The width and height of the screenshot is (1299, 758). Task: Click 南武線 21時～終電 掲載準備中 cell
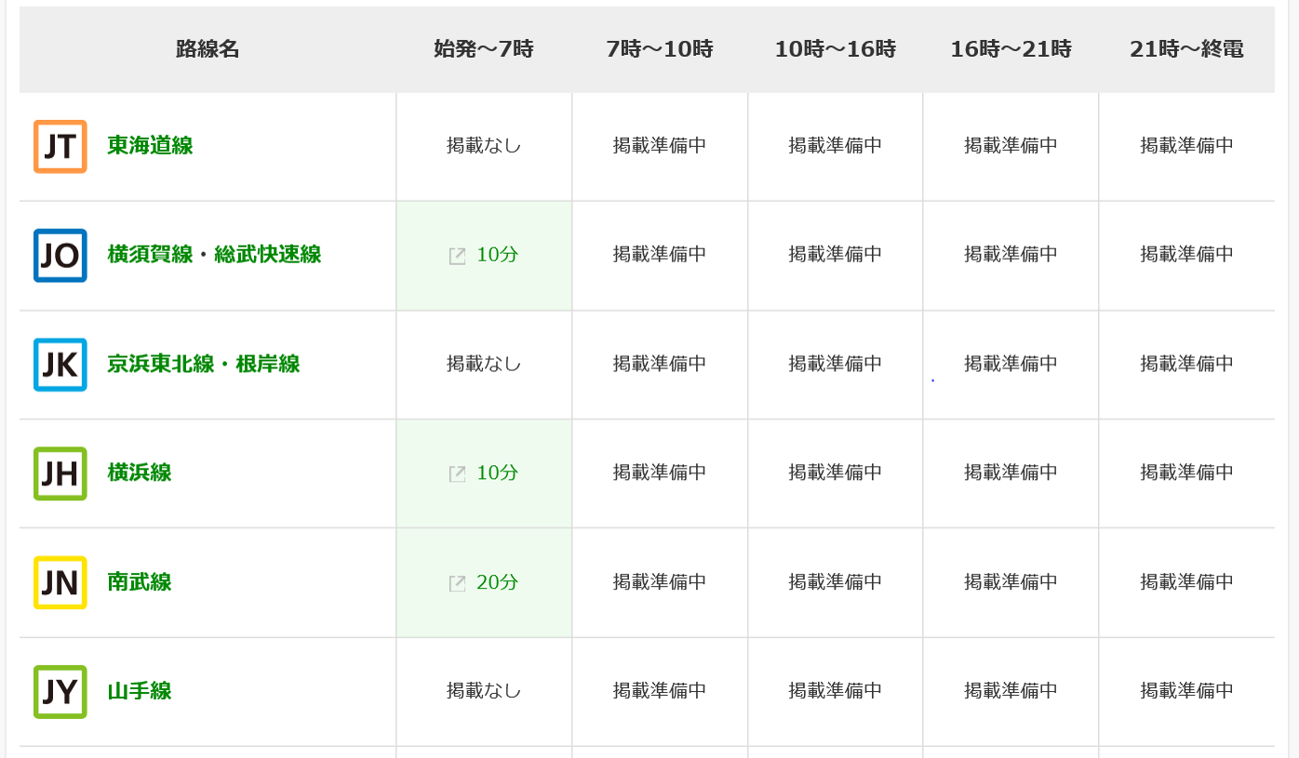pos(1187,582)
